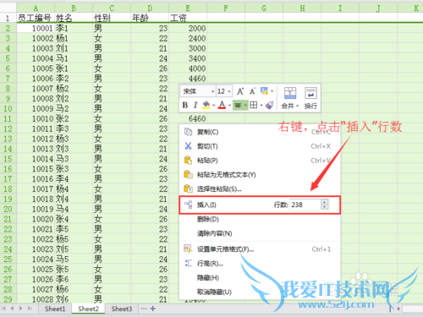The width and height of the screenshot is (423, 317).
Task: Choose 清除内容(N) from the context menu
Action: point(260,233)
